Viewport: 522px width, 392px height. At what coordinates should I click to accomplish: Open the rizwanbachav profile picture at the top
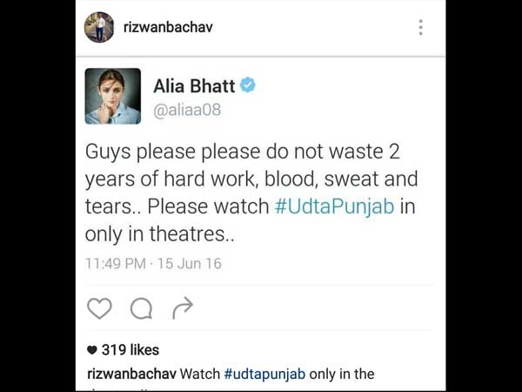99,27
